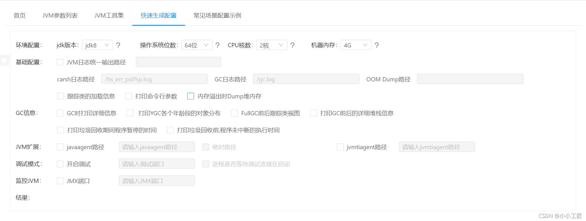Viewport: 586px width, 221px height.
Task: Tick the JMX端口 checkbox
Action: pyautogui.click(x=60, y=181)
